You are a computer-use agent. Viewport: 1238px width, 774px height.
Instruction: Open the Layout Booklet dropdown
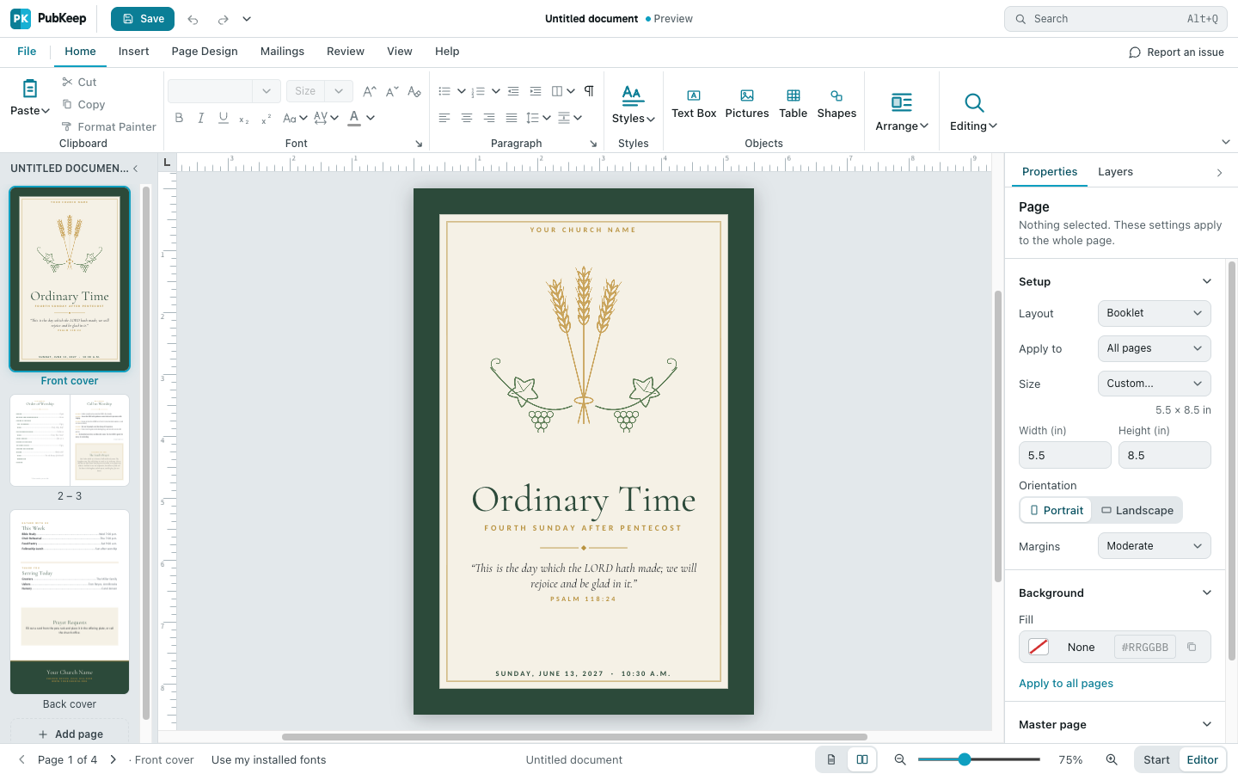(1154, 313)
